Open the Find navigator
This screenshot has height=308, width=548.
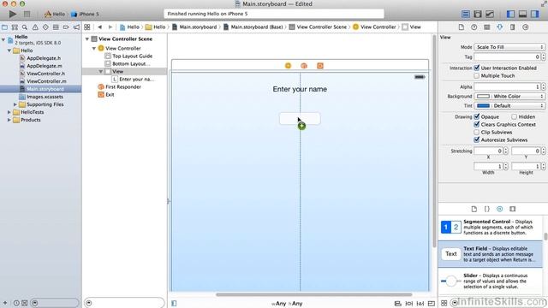tap(25, 27)
